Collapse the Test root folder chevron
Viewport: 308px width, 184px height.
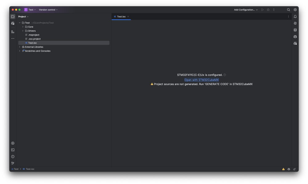tap(20, 23)
